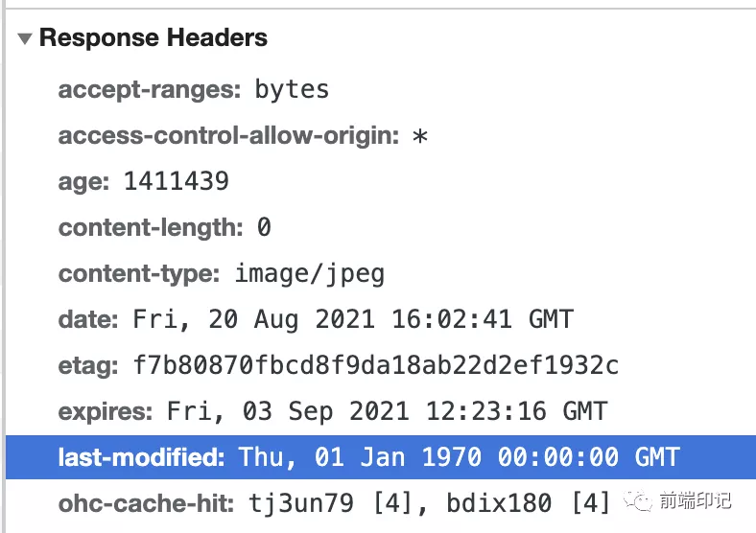Select the access-control-allow-origin header name

click(228, 136)
